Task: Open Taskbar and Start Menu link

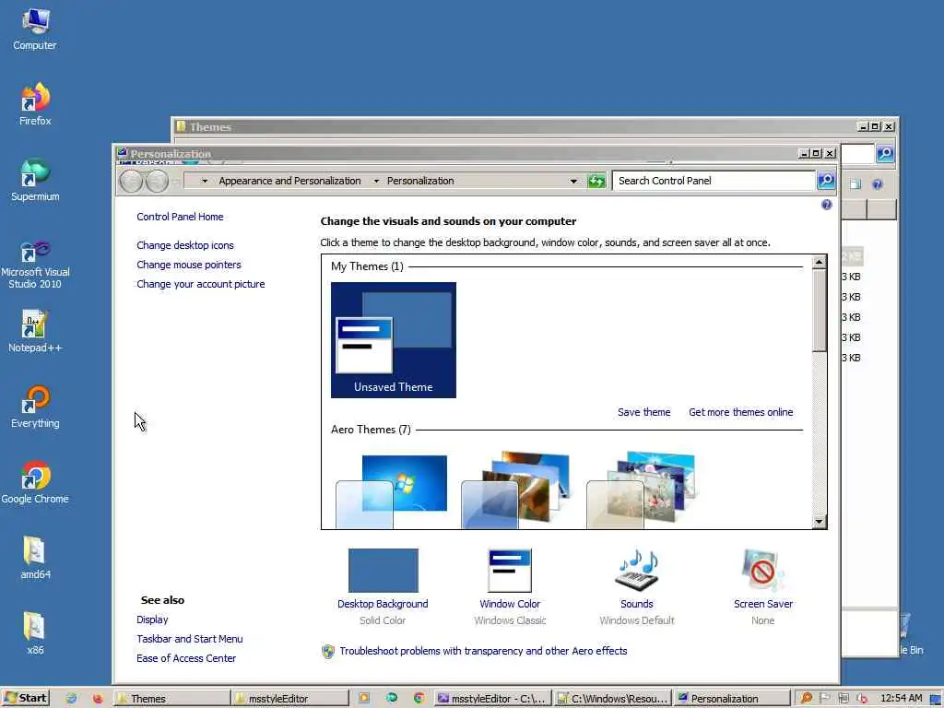Action: 190,639
